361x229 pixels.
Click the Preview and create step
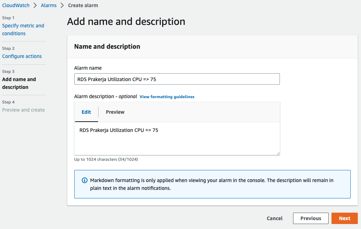point(23,110)
